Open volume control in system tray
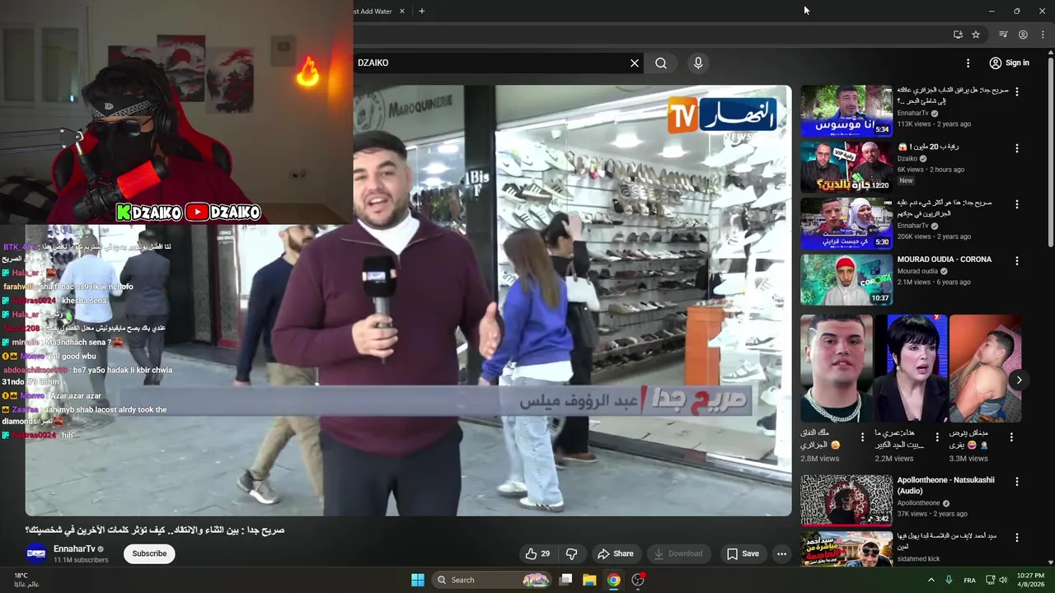 1003,580
